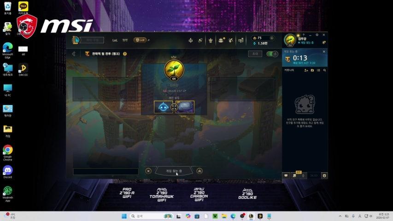This screenshot has width=393, height=221.
Task: Open the Windows Start button
Action: coord(124,216)
